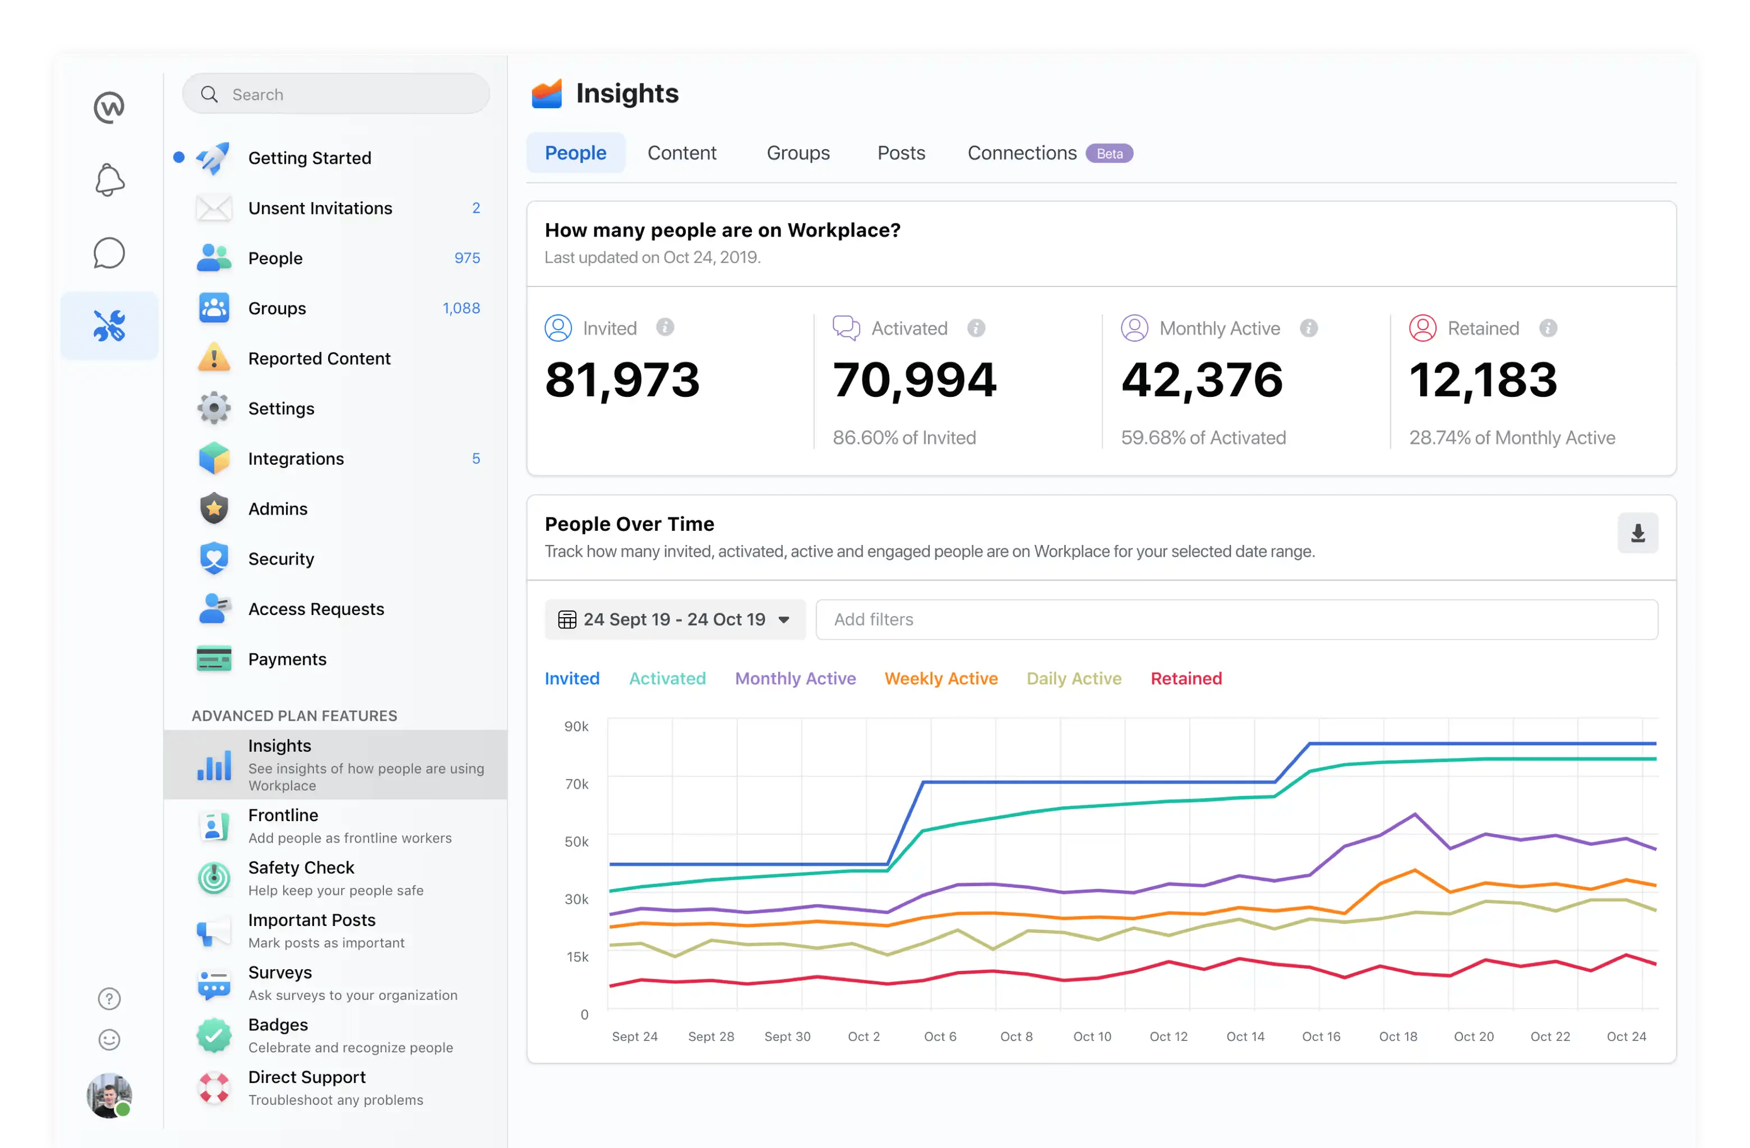This screenshot has width=1750, height=1148.
Task: Go to Reported Content section
Action: (318, 359)
